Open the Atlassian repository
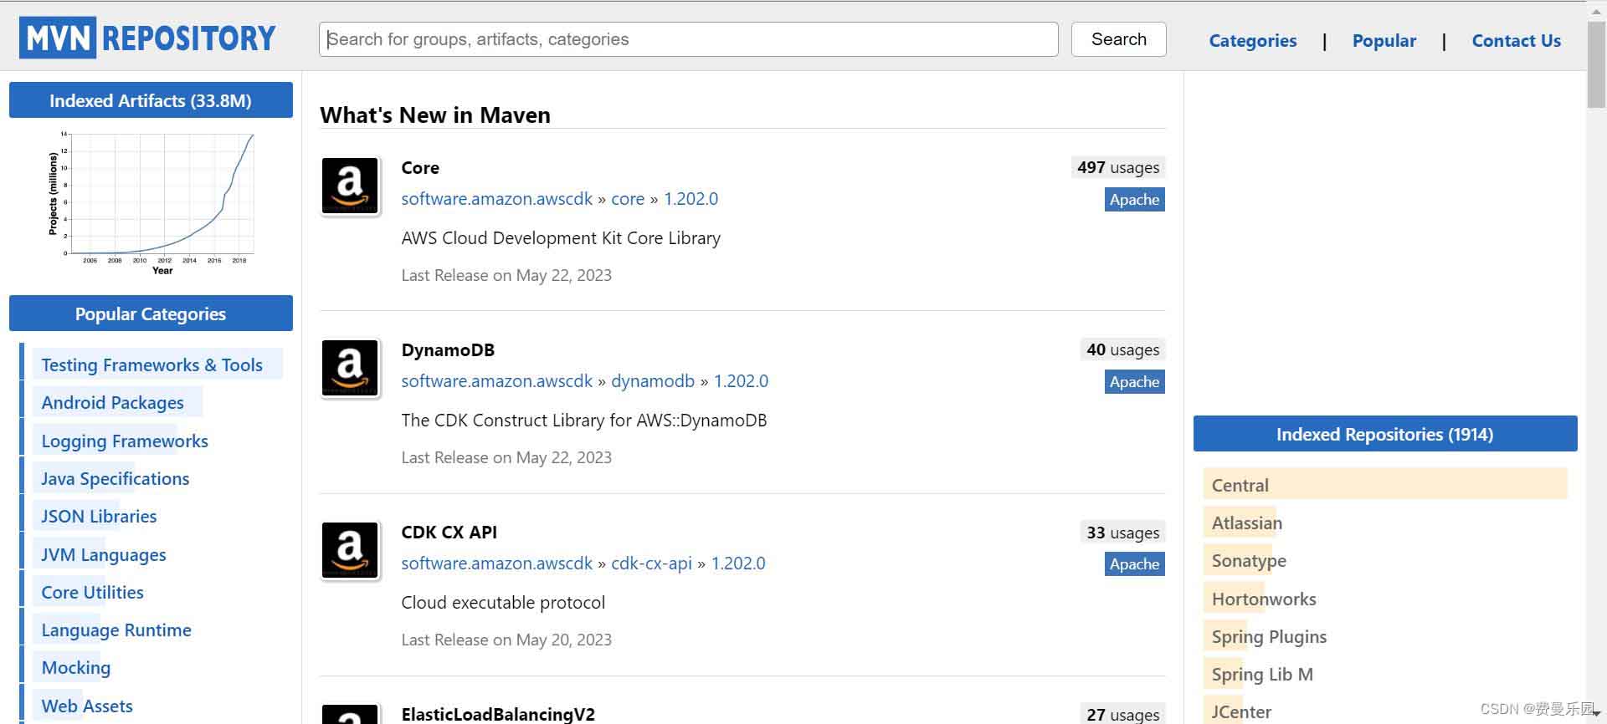The width and height of the screenshot is (1607, 724). tap(1246, 523)
